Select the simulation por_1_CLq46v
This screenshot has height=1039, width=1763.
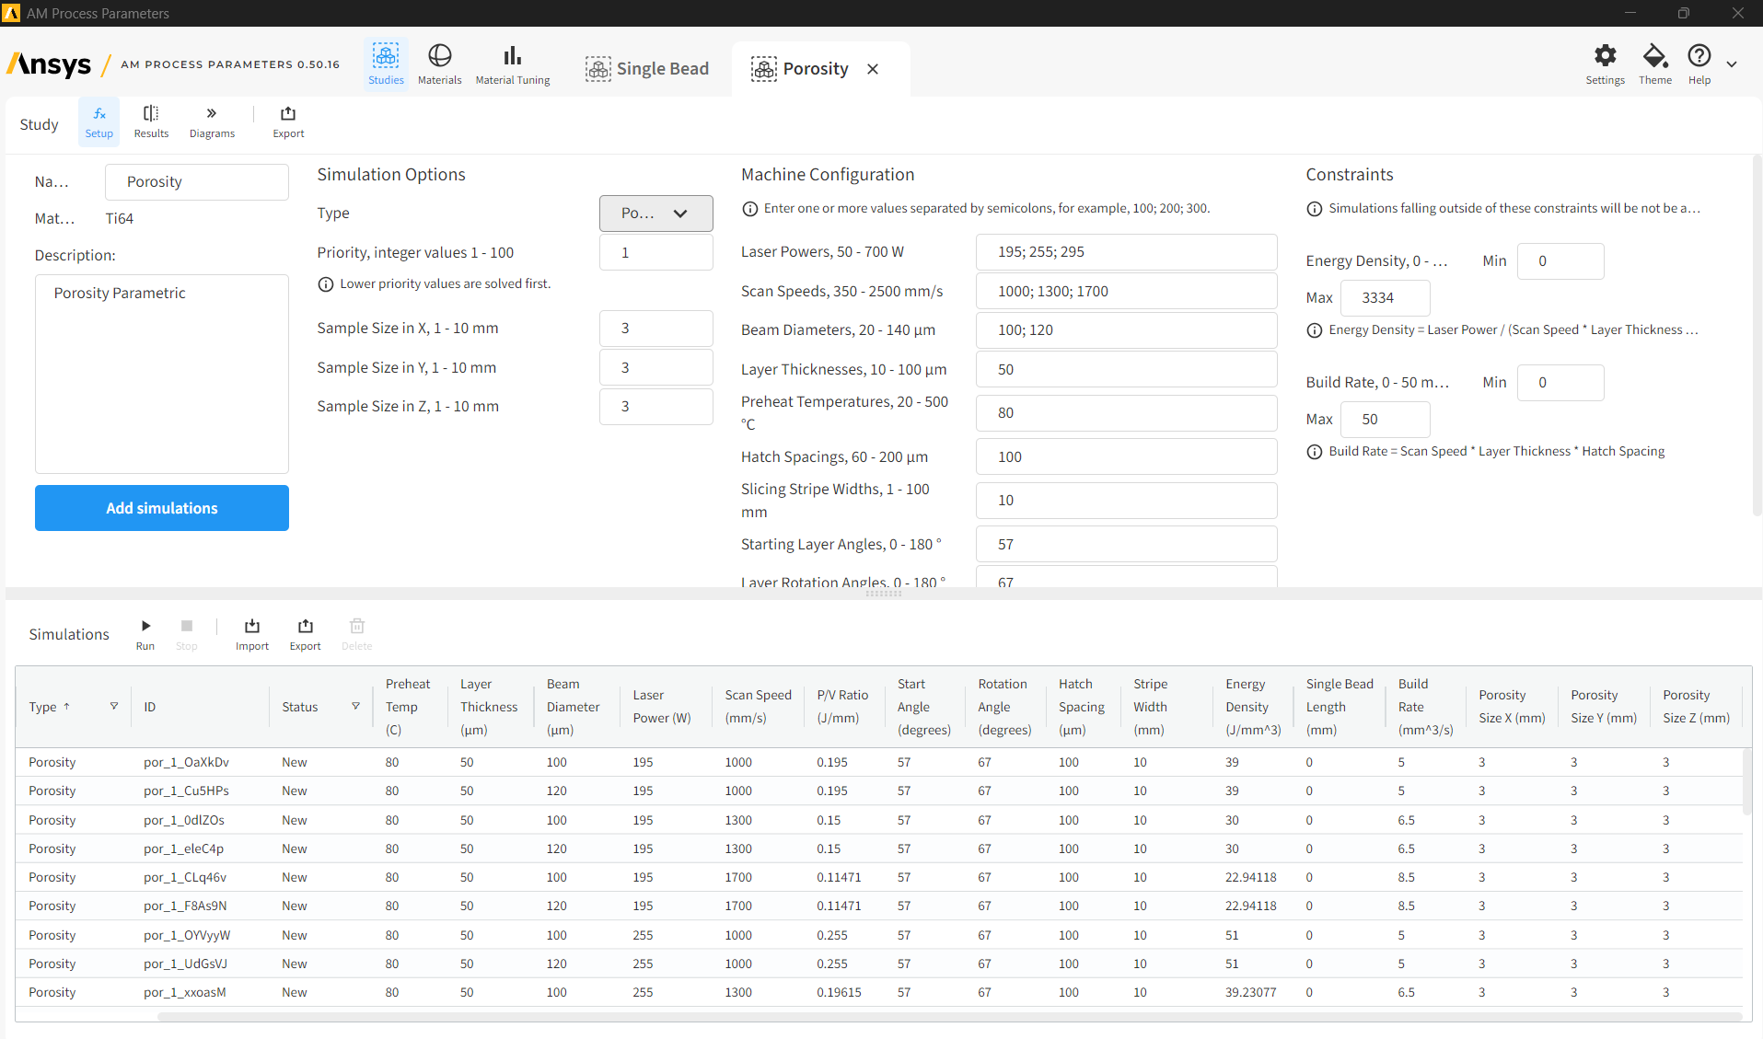(879, 877)
